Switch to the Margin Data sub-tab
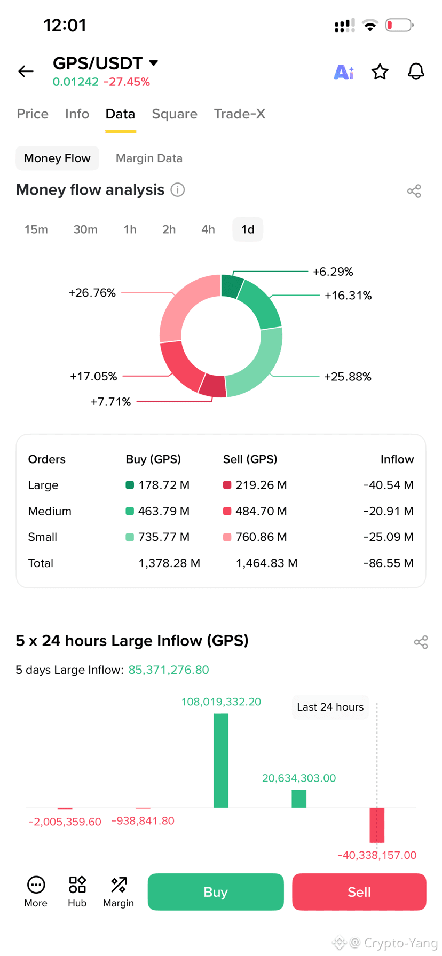Image resolution: width=442 pixels, height=956 pixels. (x=149, y=158)
